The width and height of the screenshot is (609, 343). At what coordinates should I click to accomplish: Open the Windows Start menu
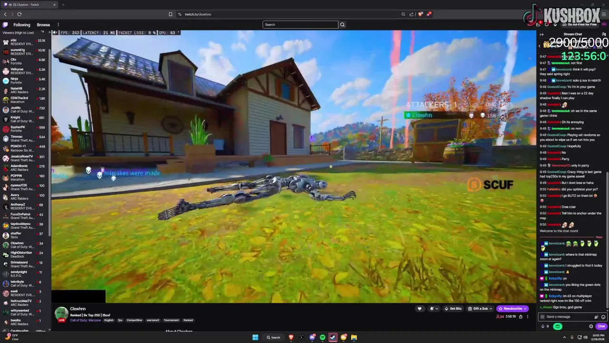tap(255, 337)
